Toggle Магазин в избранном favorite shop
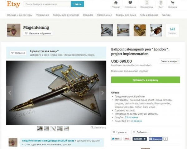This screenshot has width=187, height=149. click(x=38, y=33)
